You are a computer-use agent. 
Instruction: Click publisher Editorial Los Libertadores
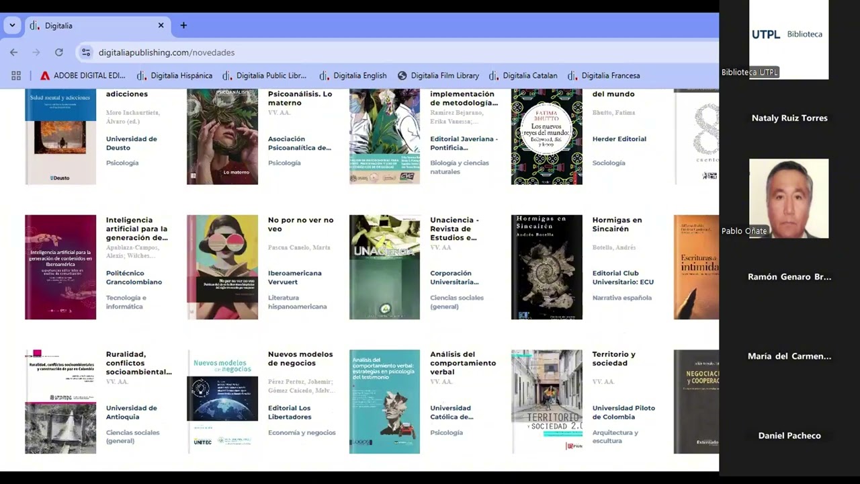(x=290, y=412)
